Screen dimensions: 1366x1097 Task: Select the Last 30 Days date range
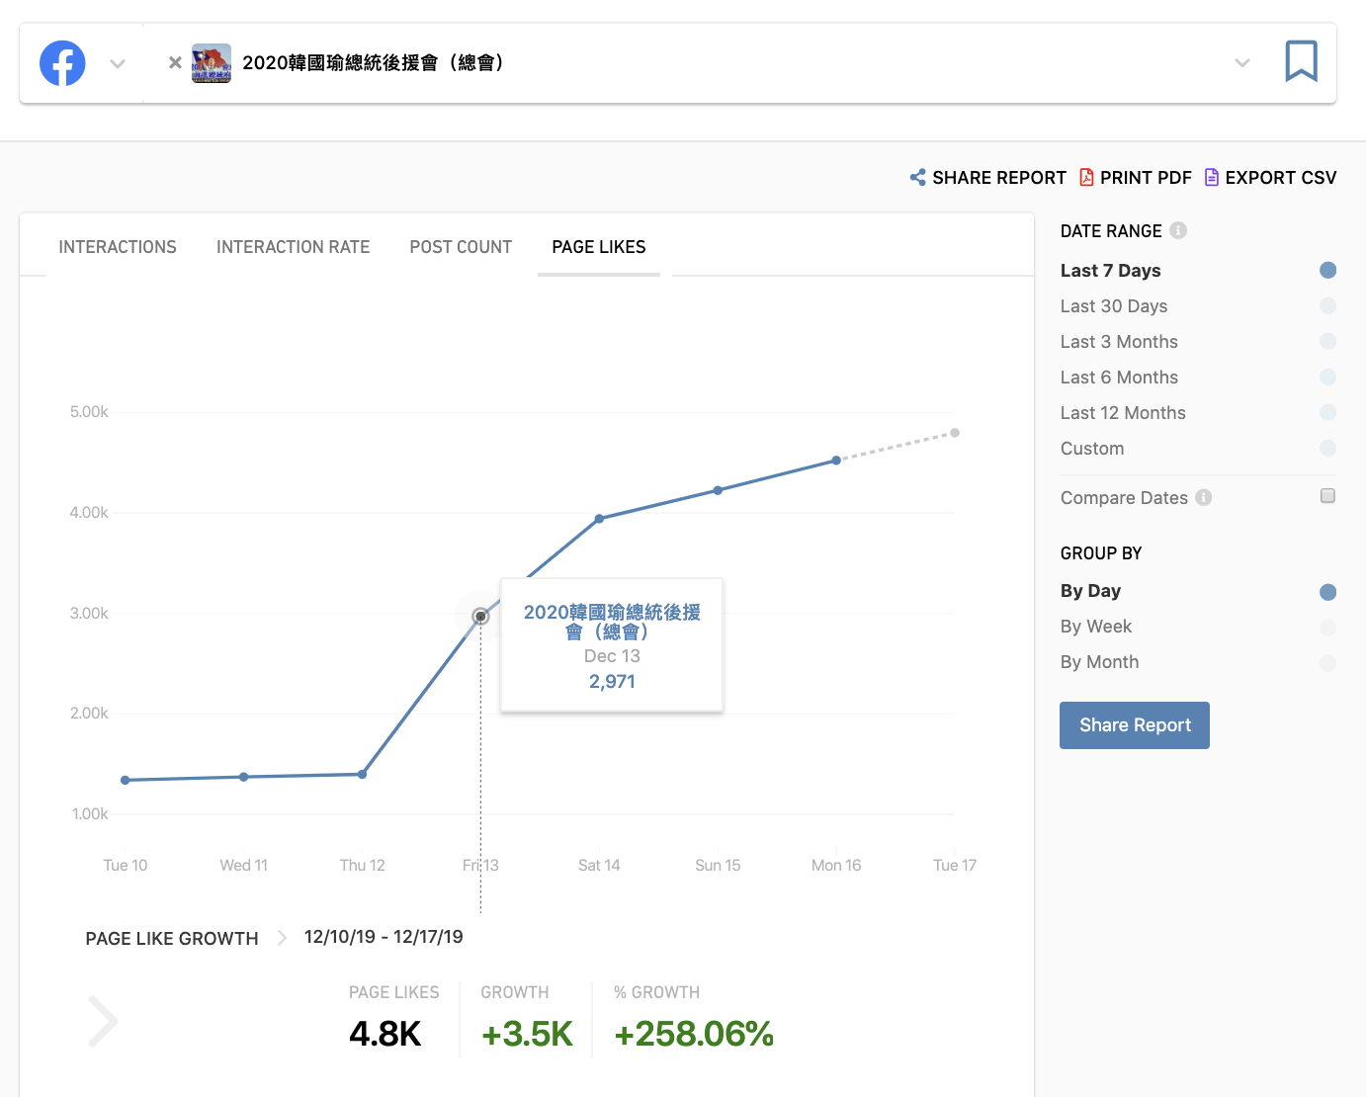(x=1327, y=306)
